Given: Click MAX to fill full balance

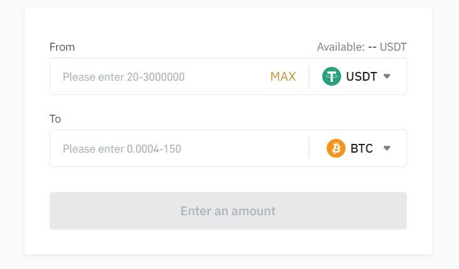Looking at the screenshot, I should (283, 76).
